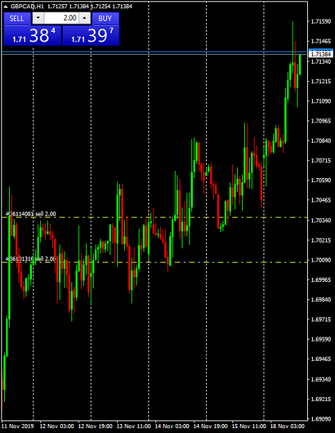Click the 1.69215 price axis label

[x=321, y=399]
